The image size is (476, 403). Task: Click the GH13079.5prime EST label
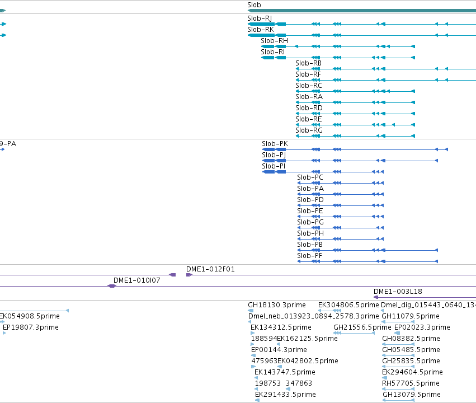412,395
